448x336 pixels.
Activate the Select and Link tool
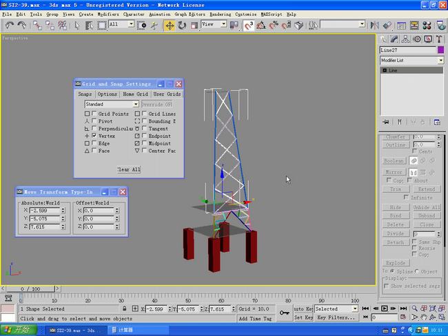(37, 25)
